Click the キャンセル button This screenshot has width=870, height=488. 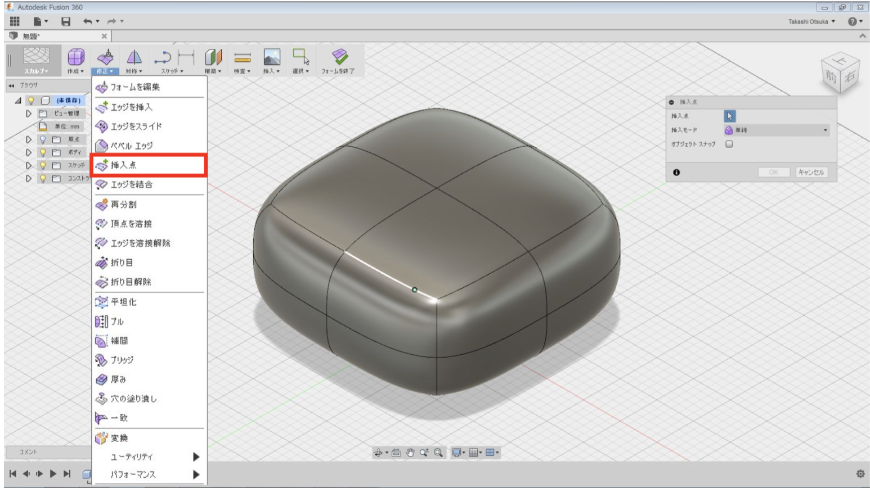(x=811, y=173)
